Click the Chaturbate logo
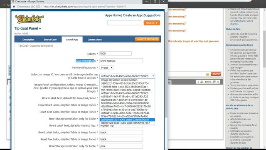Screen dimensions: 266x150 (x=30, y=19)
